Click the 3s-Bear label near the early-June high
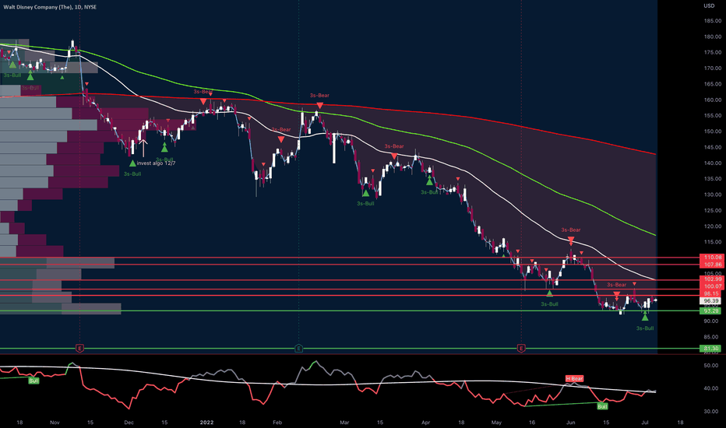This screenshot has height=428, width=726. coord(570,230)
